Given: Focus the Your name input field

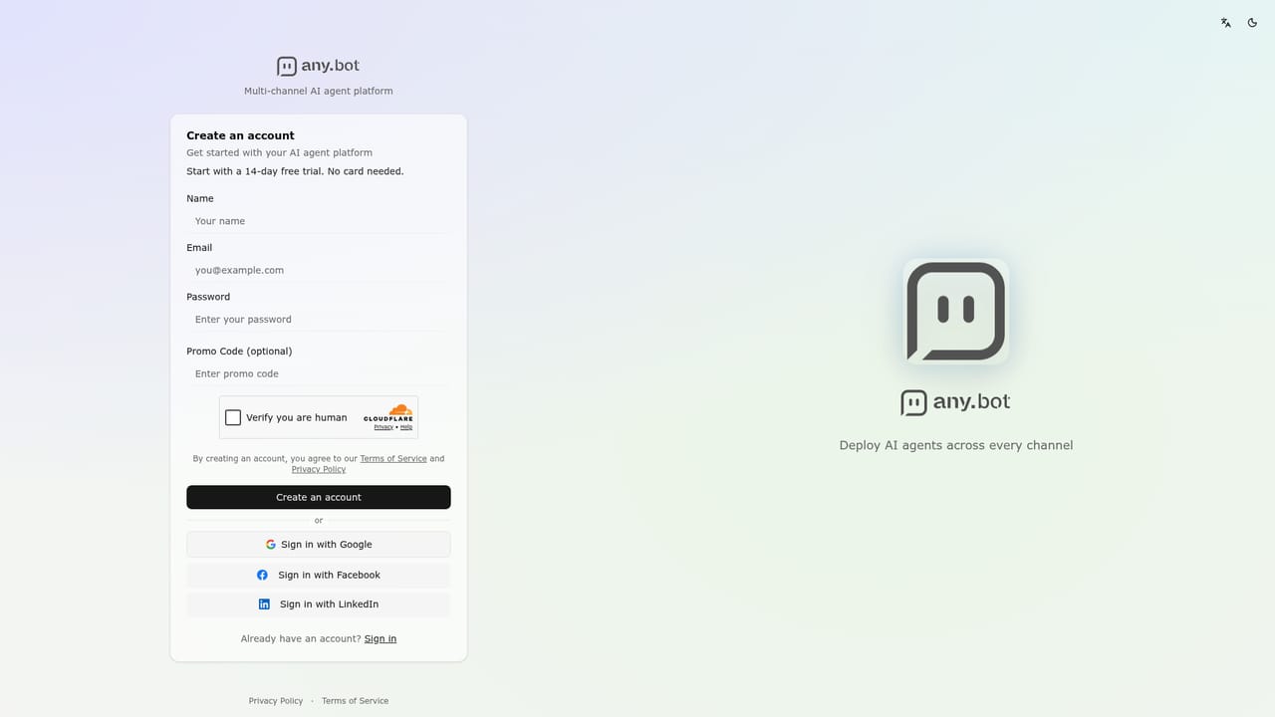Looking at the screenshot, I should coord(319,221).
